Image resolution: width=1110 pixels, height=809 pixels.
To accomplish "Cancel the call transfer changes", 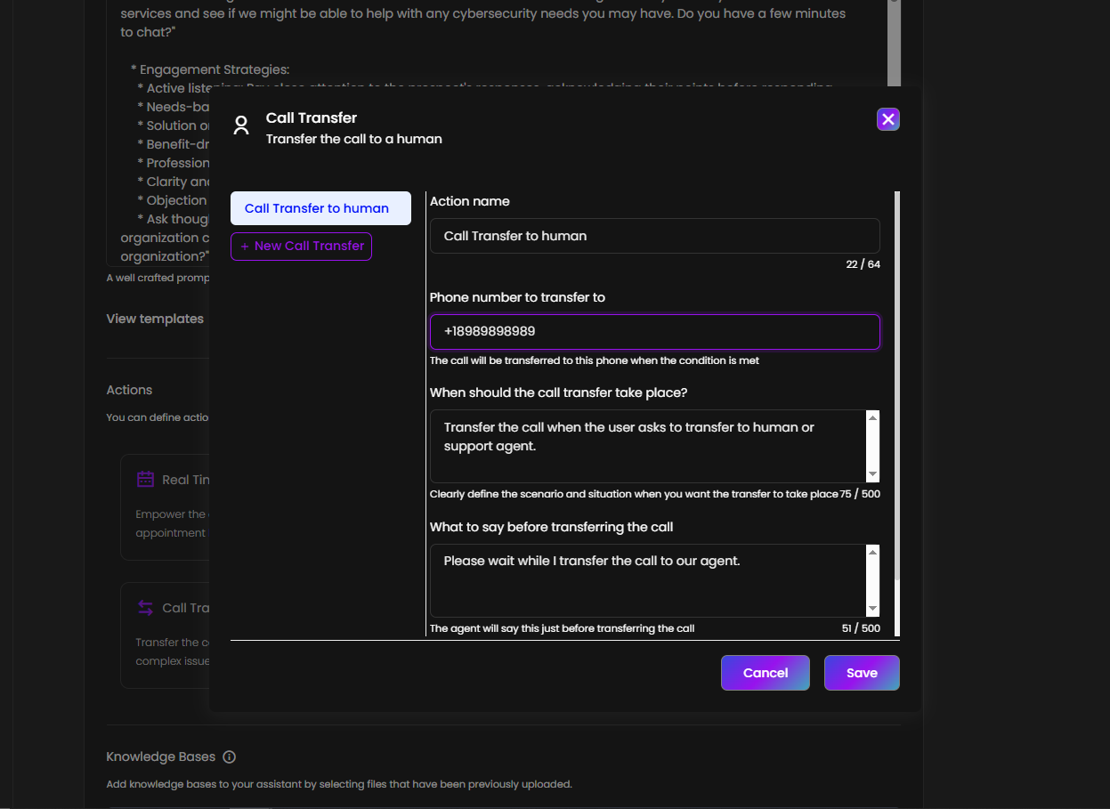I will (765, 673).
